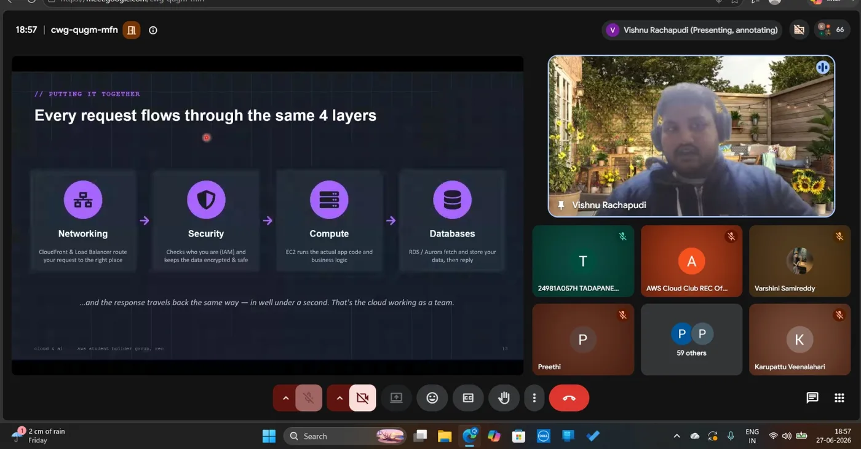Expand video settings arrow beside camera button
The image size is (861, 449).
(x=339, y=398)
